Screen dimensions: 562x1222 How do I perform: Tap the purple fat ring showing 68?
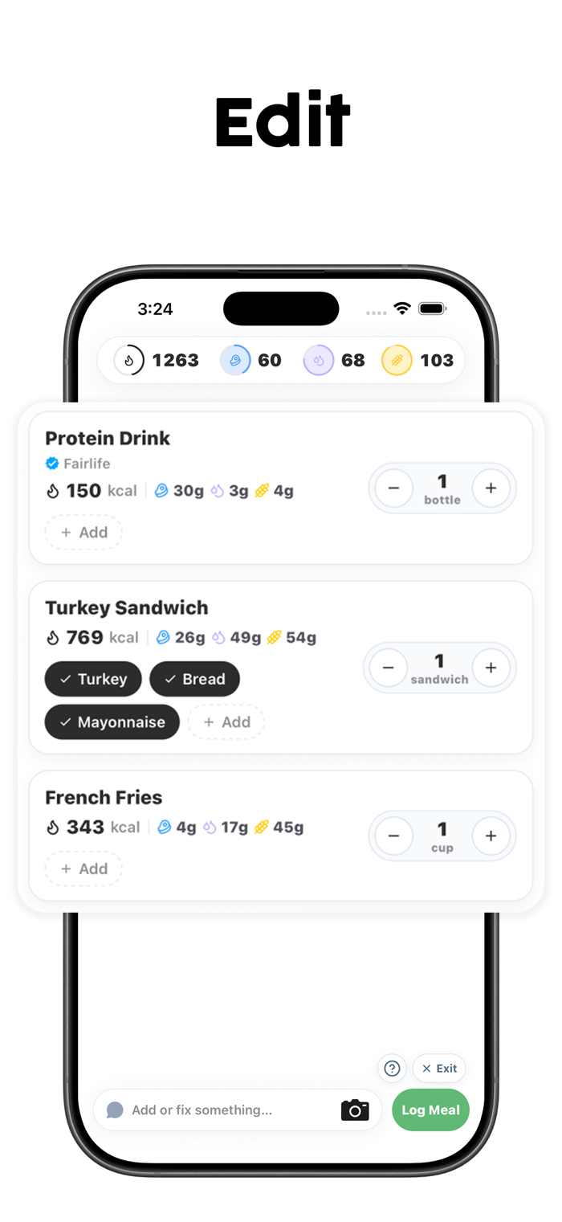click(x=319, y=360)
